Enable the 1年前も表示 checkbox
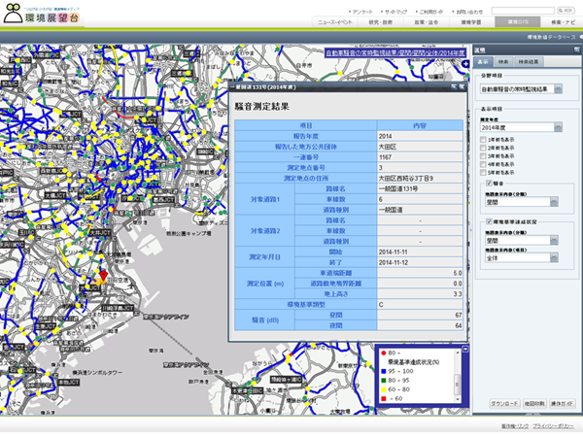This screenshot has width=583, height=437. [485, 139]
